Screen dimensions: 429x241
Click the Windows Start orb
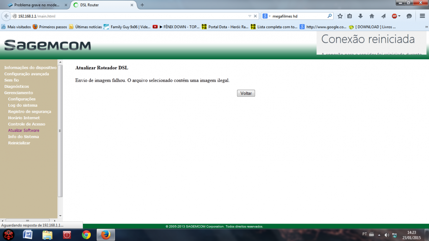pos(9,235)
